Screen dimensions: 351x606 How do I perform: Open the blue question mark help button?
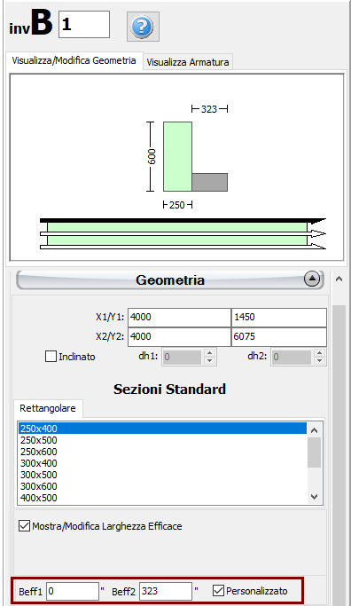point(143,27)
